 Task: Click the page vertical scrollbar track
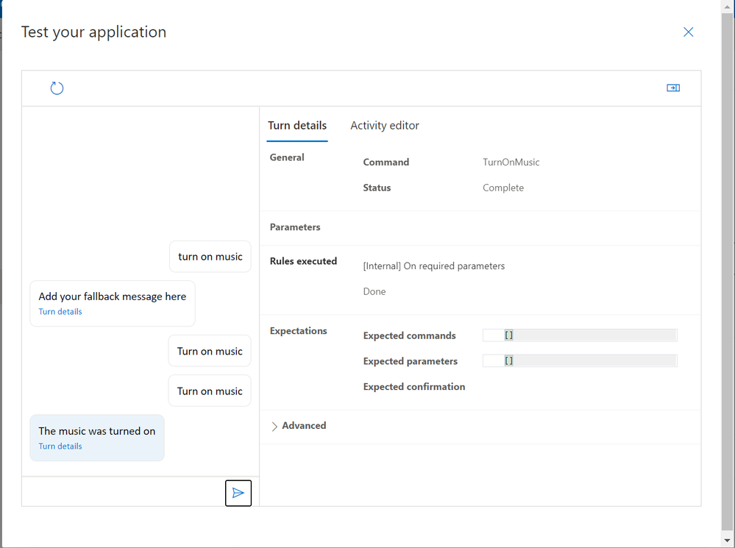pyautogui.click(x=728, y=294)
